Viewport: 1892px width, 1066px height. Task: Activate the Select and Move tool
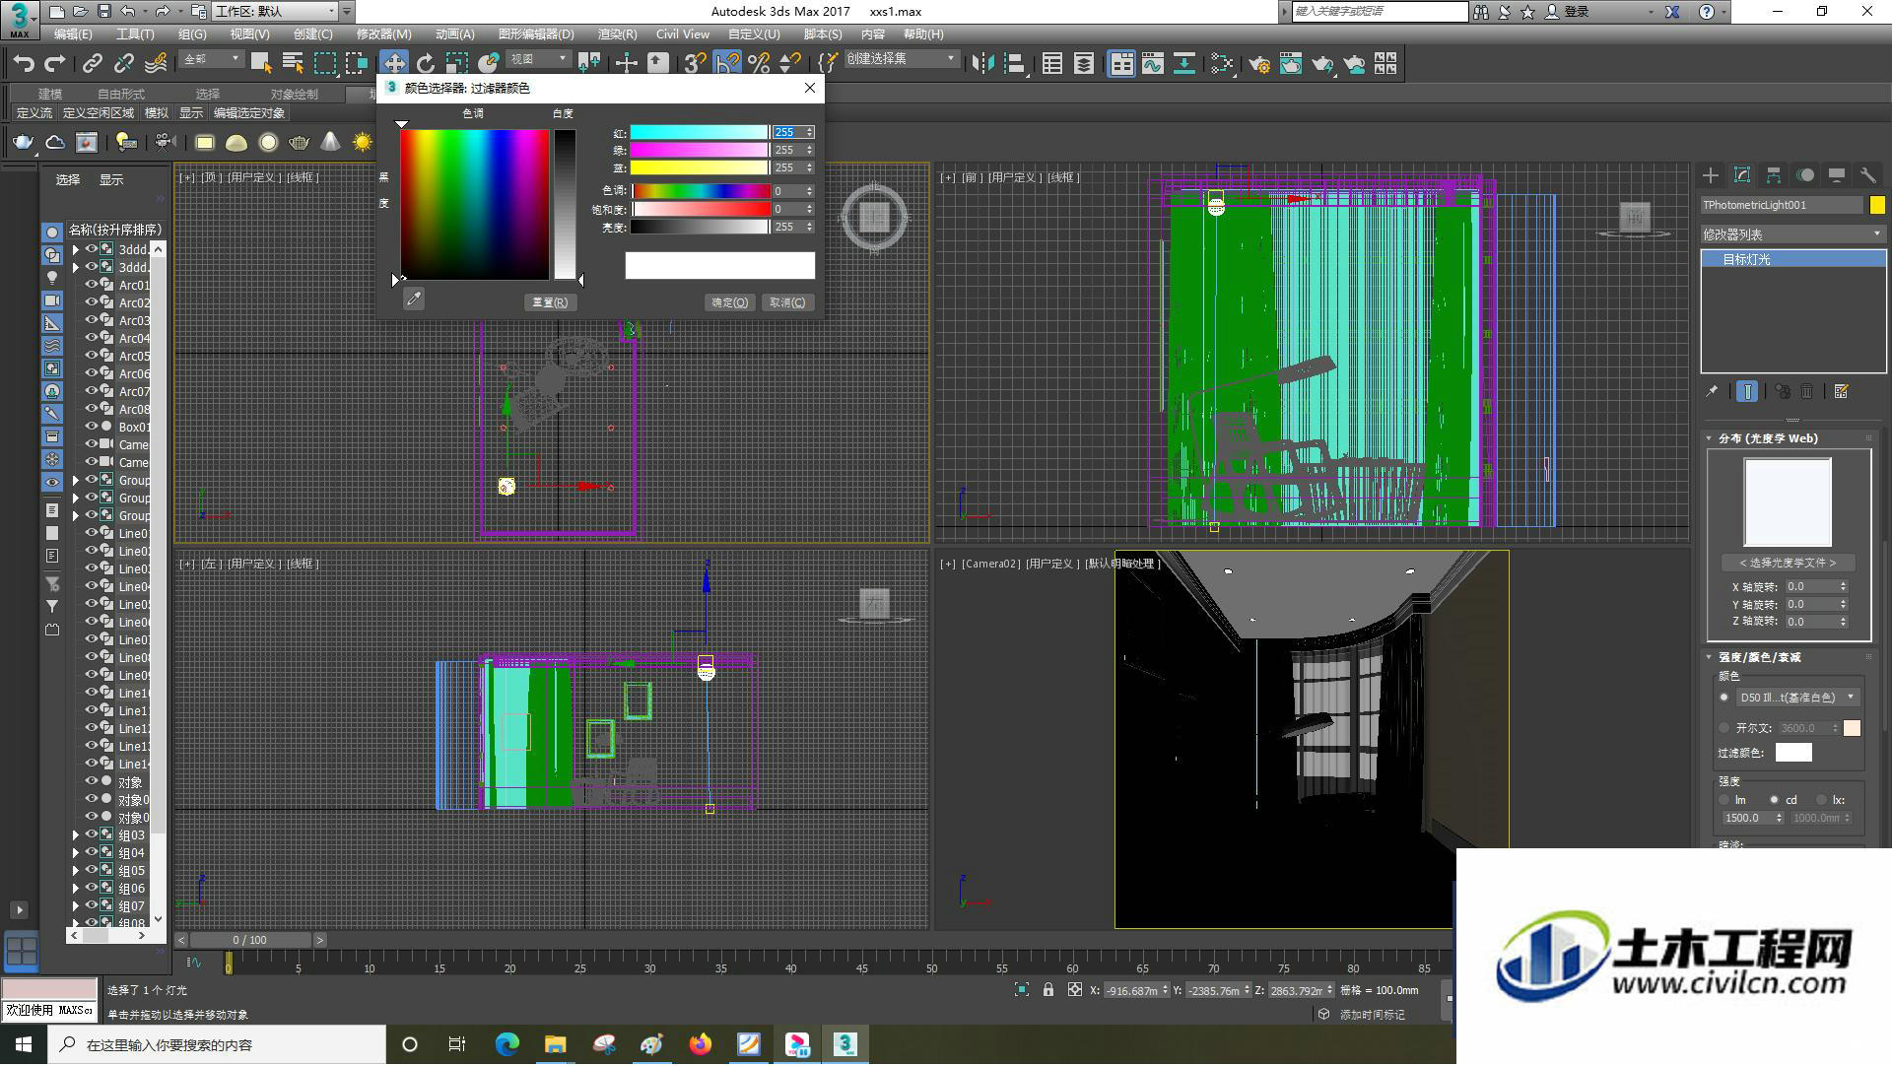[x=394, y=64]
